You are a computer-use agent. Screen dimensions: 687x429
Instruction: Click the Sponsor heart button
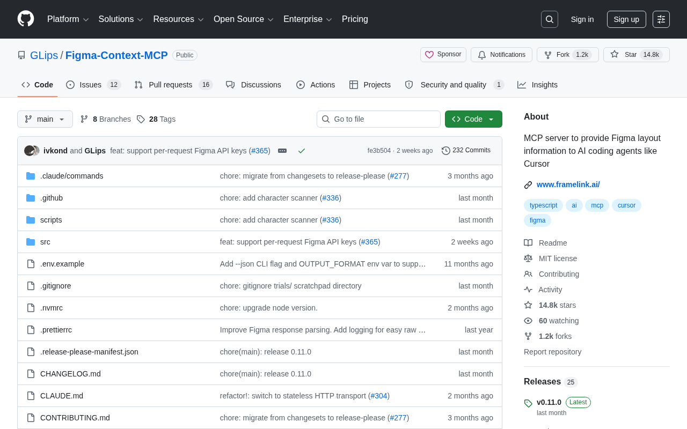(x=443, y=55)
